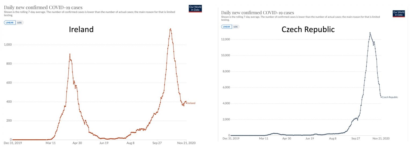Click the Czech Republic line-end legend label

(x=390, y=97)
